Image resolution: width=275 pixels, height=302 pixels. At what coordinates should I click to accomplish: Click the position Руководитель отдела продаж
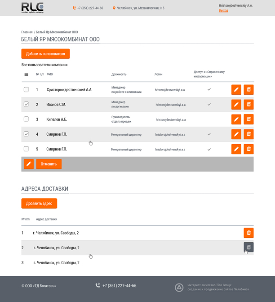tap(121, 119)
